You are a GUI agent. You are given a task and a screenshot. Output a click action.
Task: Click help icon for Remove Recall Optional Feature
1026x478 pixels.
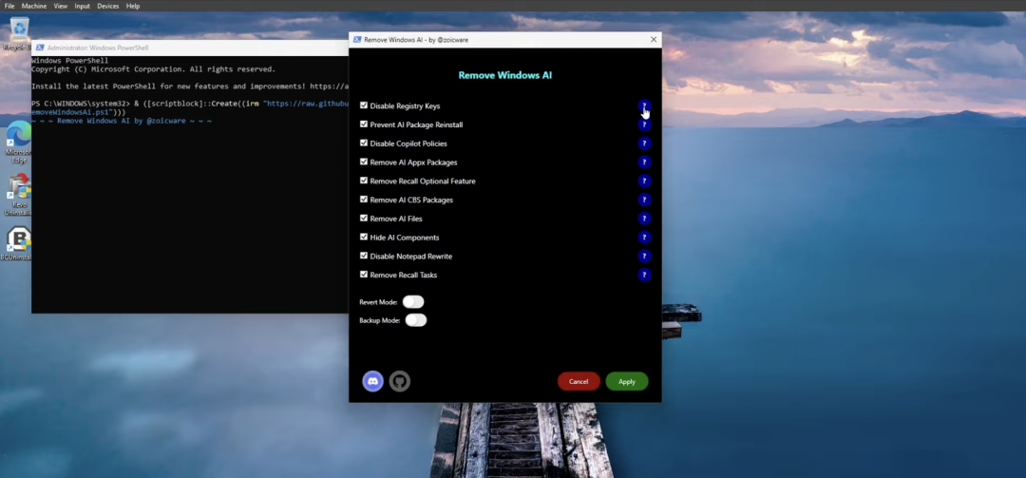point(644,181)
